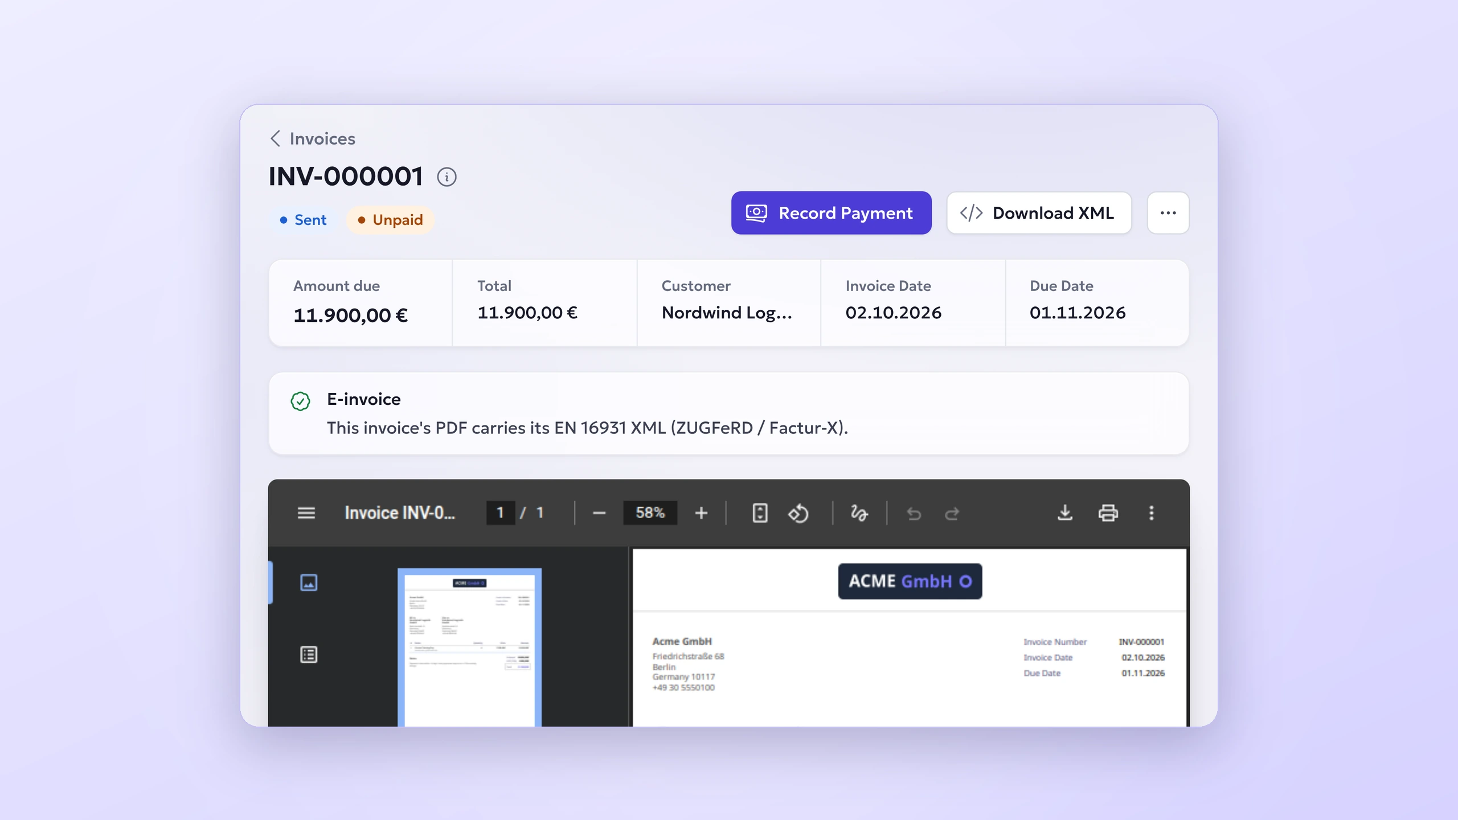Screen dimensions: 1458x820
Task: Zoom out of the PDF
Action: pos(599,513)
